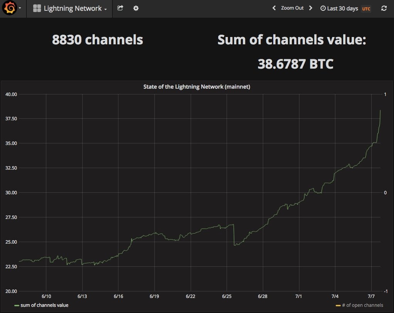Click the 7/7 date axis label

(x=371, y=296)
